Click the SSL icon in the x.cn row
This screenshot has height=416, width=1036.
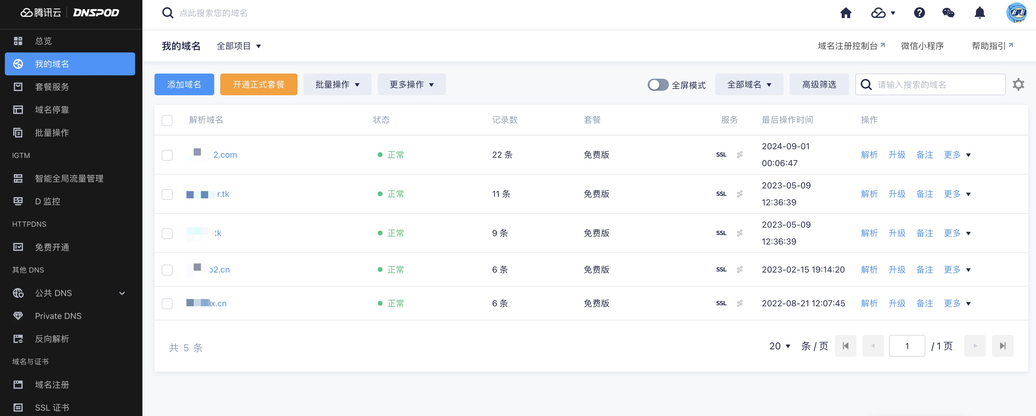[x=721, y=304]
